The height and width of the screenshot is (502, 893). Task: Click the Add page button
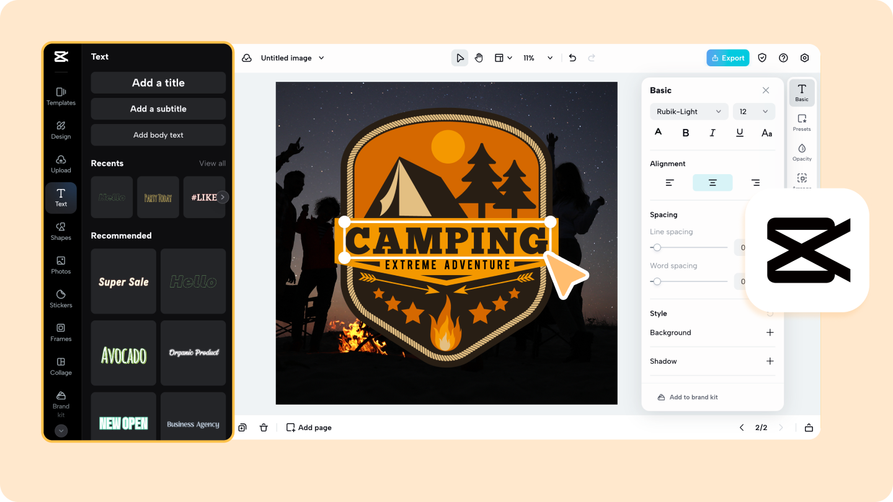[309, 428]
